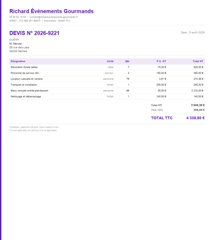Click the quote date at top right

193,33
